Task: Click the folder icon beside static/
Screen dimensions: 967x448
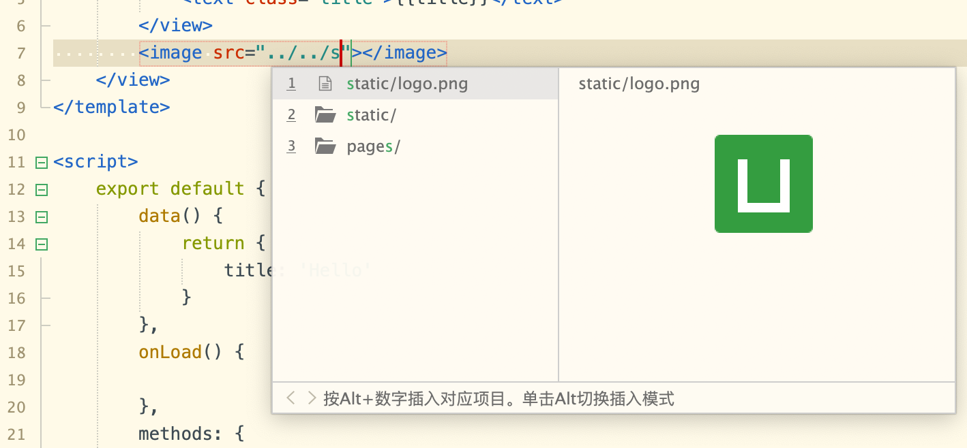Action: click(x=326, y=115)
